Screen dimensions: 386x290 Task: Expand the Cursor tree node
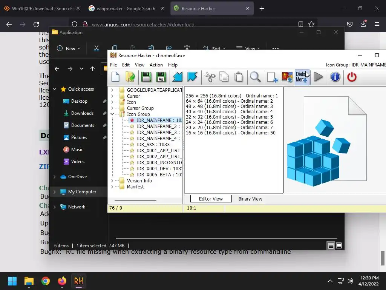[x=112, y=96]
